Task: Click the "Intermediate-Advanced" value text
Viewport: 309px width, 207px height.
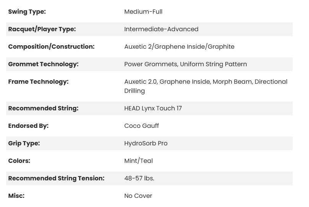Action: click(x=161, y=29)
